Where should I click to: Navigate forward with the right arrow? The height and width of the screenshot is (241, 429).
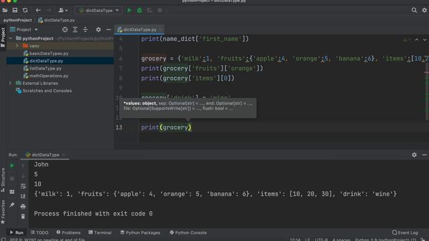click(x=48, y=11)
